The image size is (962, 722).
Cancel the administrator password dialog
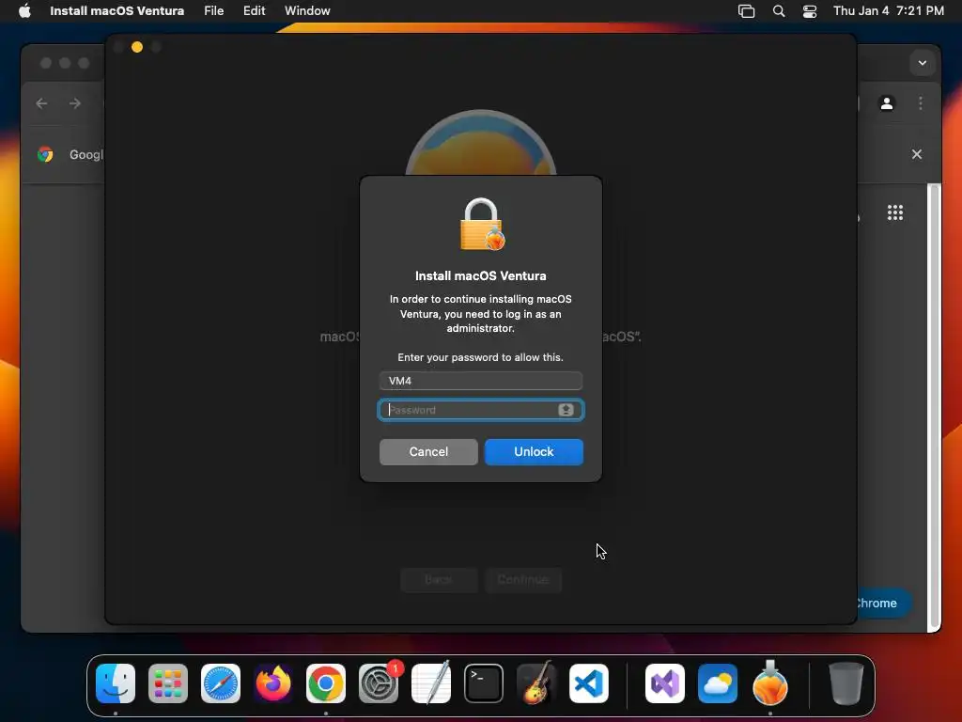pos(428,452)
